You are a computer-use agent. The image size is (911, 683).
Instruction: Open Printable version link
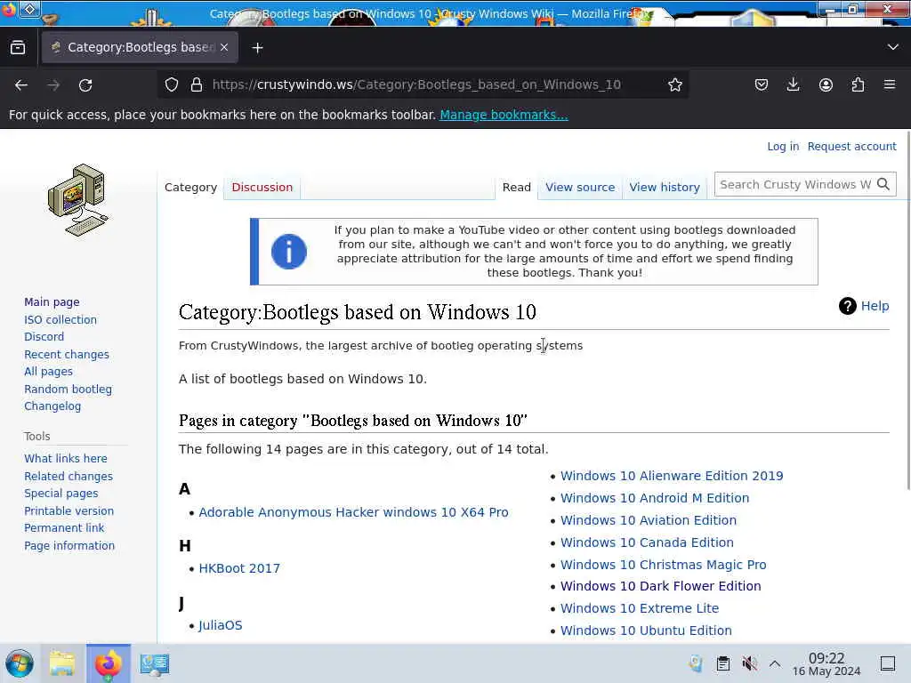(x=69, y=510)
